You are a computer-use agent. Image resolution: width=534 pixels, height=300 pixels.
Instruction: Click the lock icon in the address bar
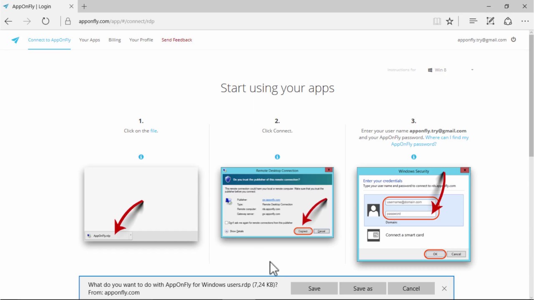click(68, 21)
